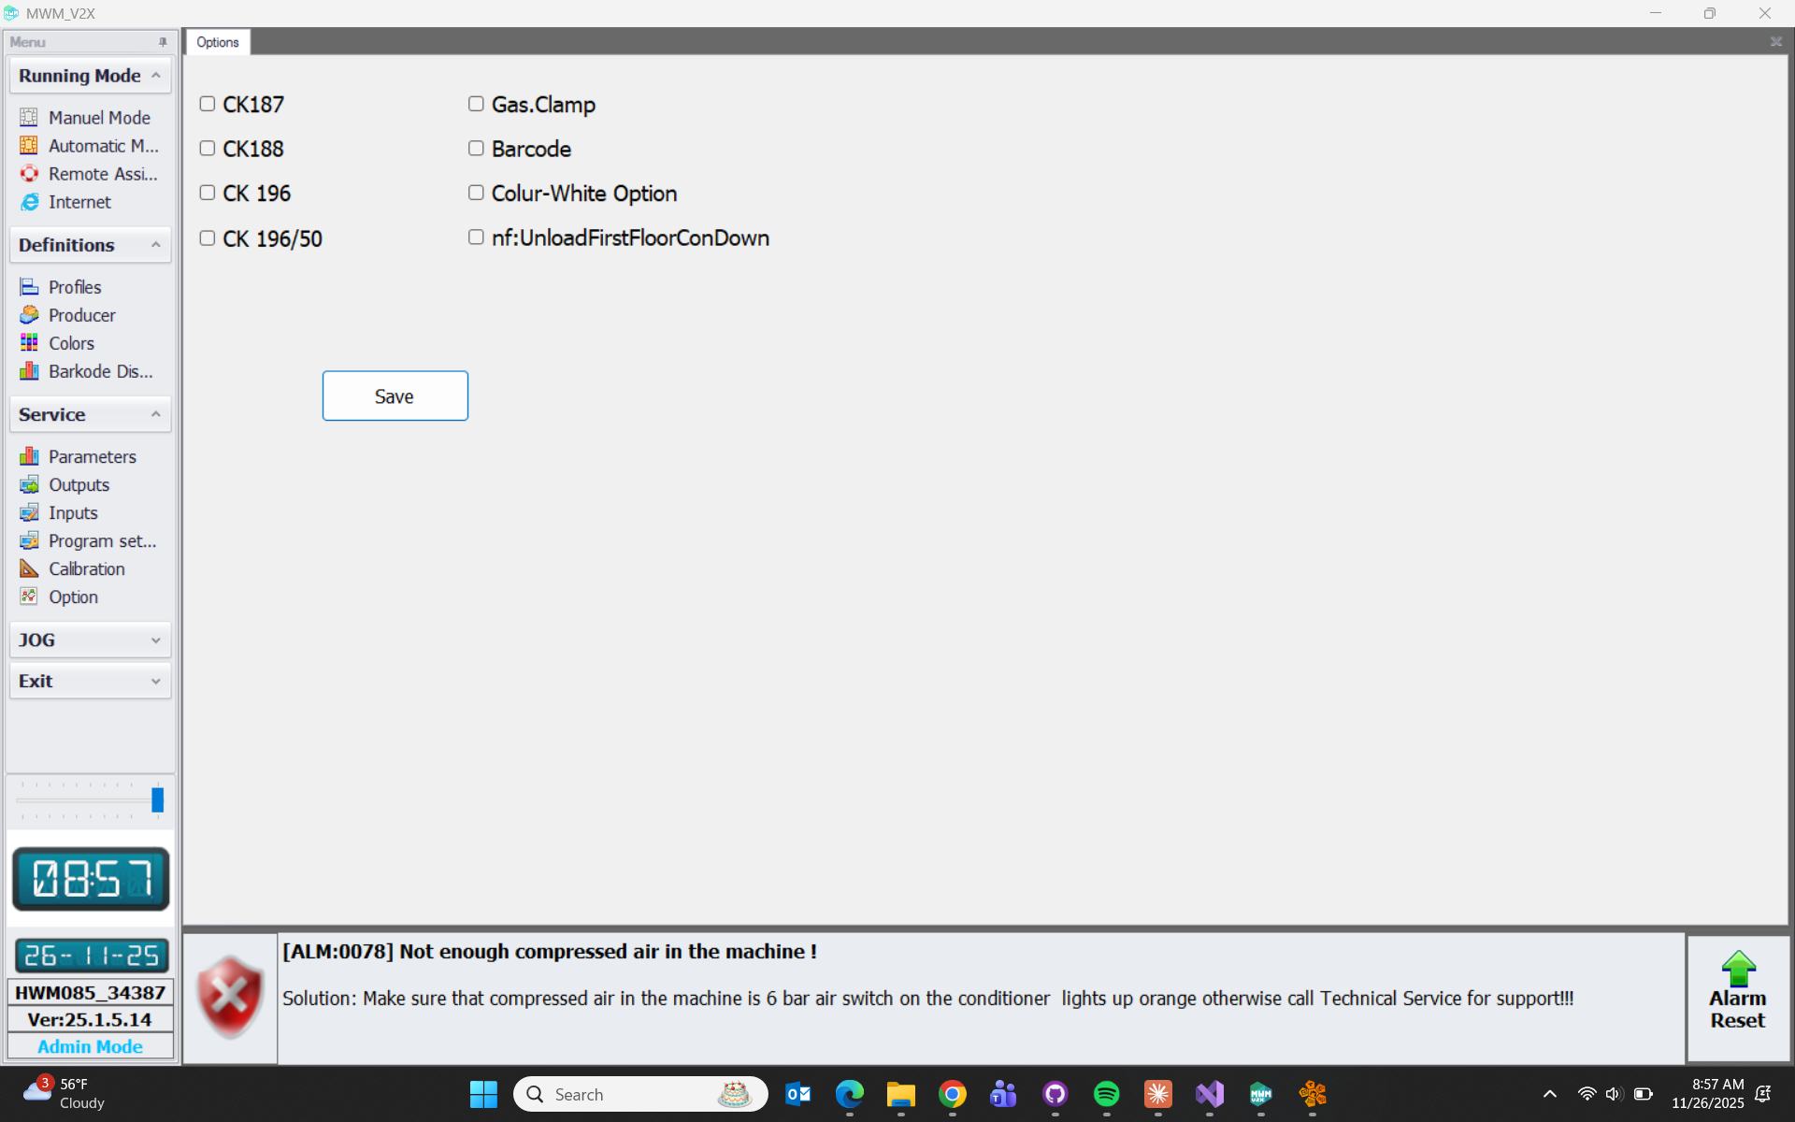1795x1122 pixels.
Task: Open the Colors grid icon
Action: [x=29, y=343]
